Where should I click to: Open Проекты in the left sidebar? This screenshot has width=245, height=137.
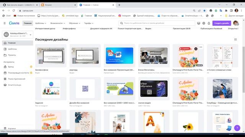[x=18, y=55]
